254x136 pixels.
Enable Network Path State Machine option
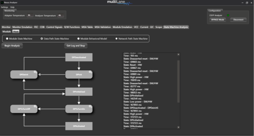[x=117, y=39]
